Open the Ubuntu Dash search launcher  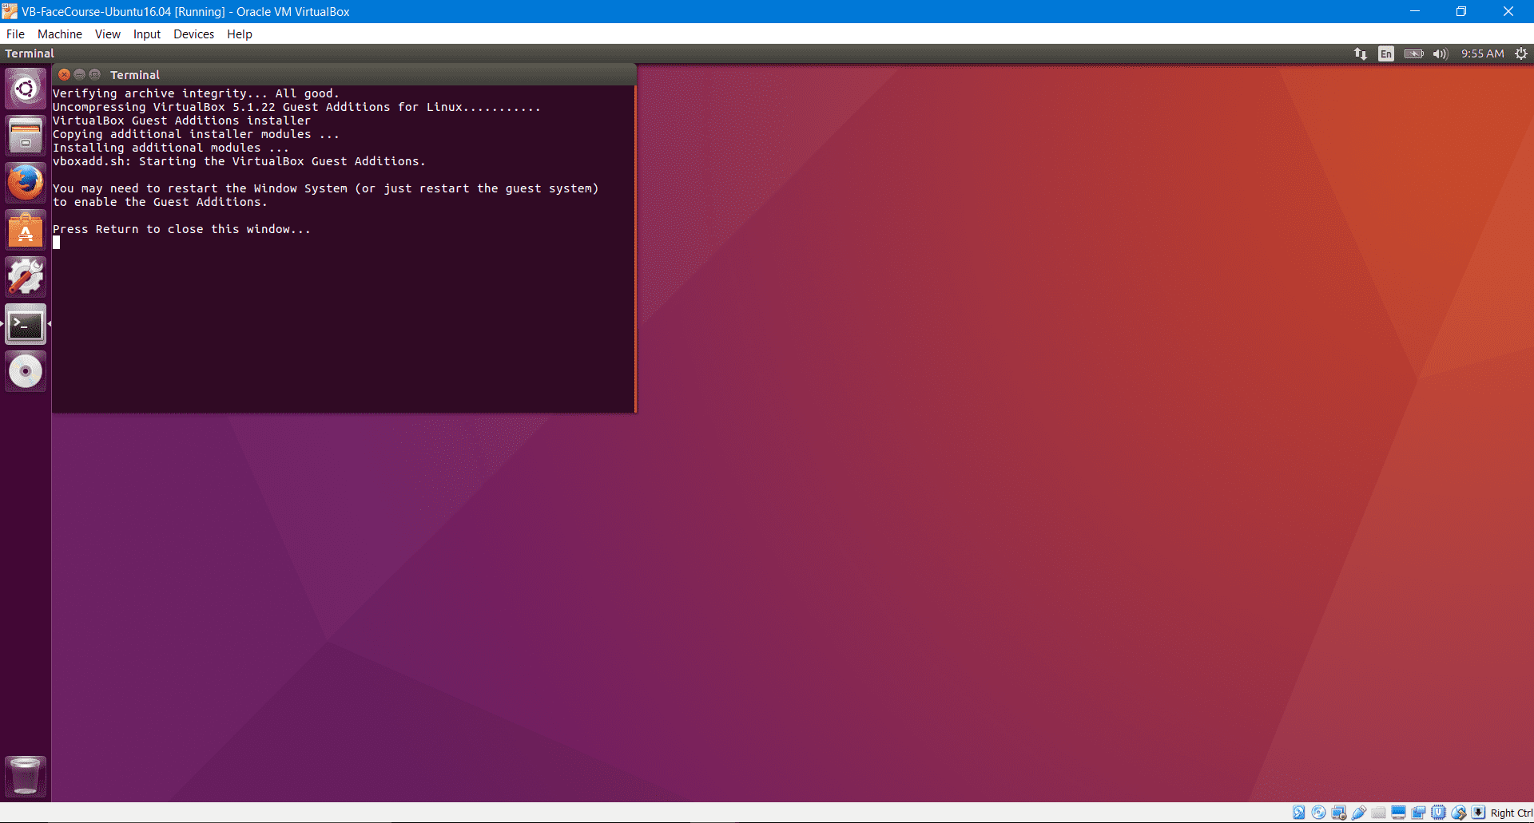pyautogui.click(x=26, y=89)
